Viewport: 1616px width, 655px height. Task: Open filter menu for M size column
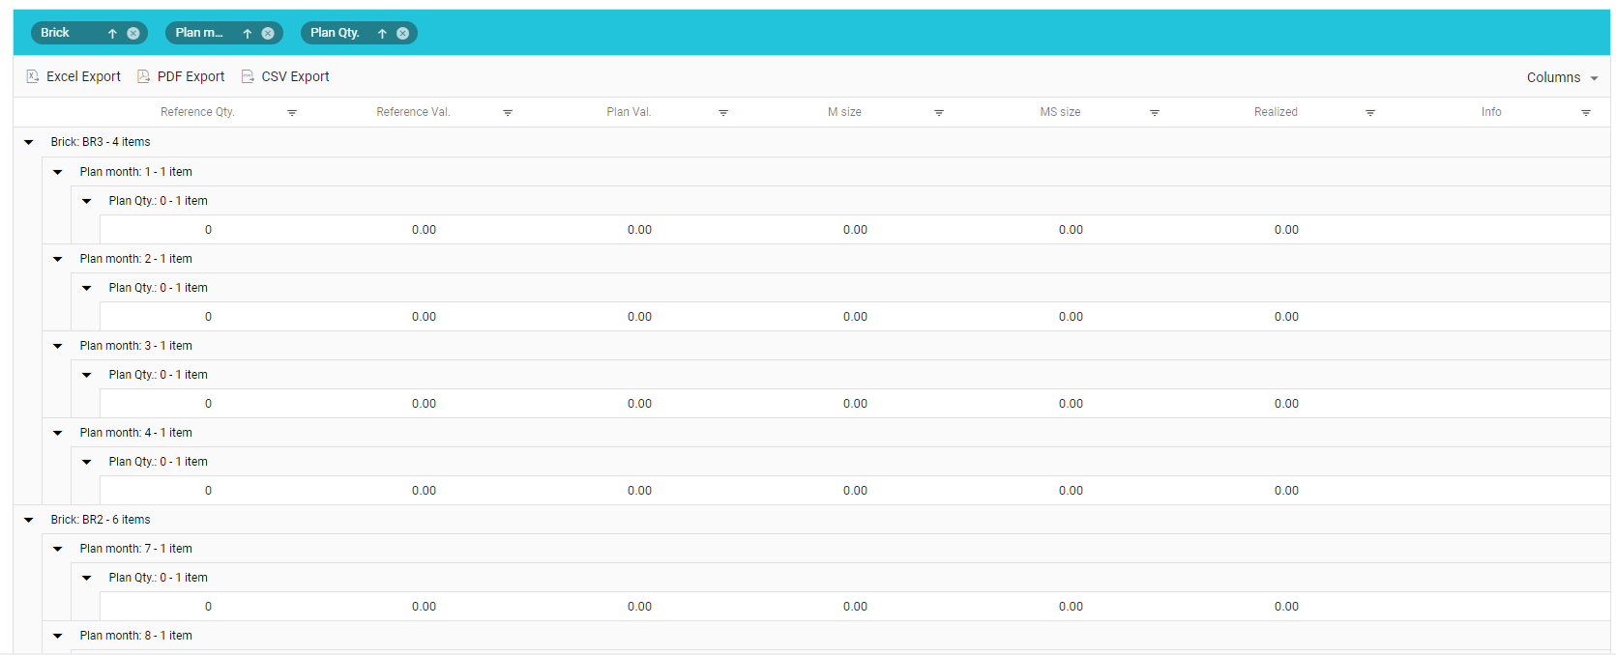pos(939,113)
